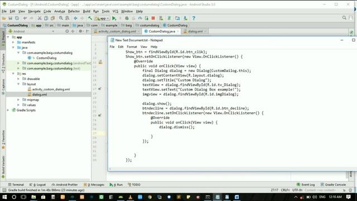Click the Project Structure toolbar icon

[x=177, y=18]
